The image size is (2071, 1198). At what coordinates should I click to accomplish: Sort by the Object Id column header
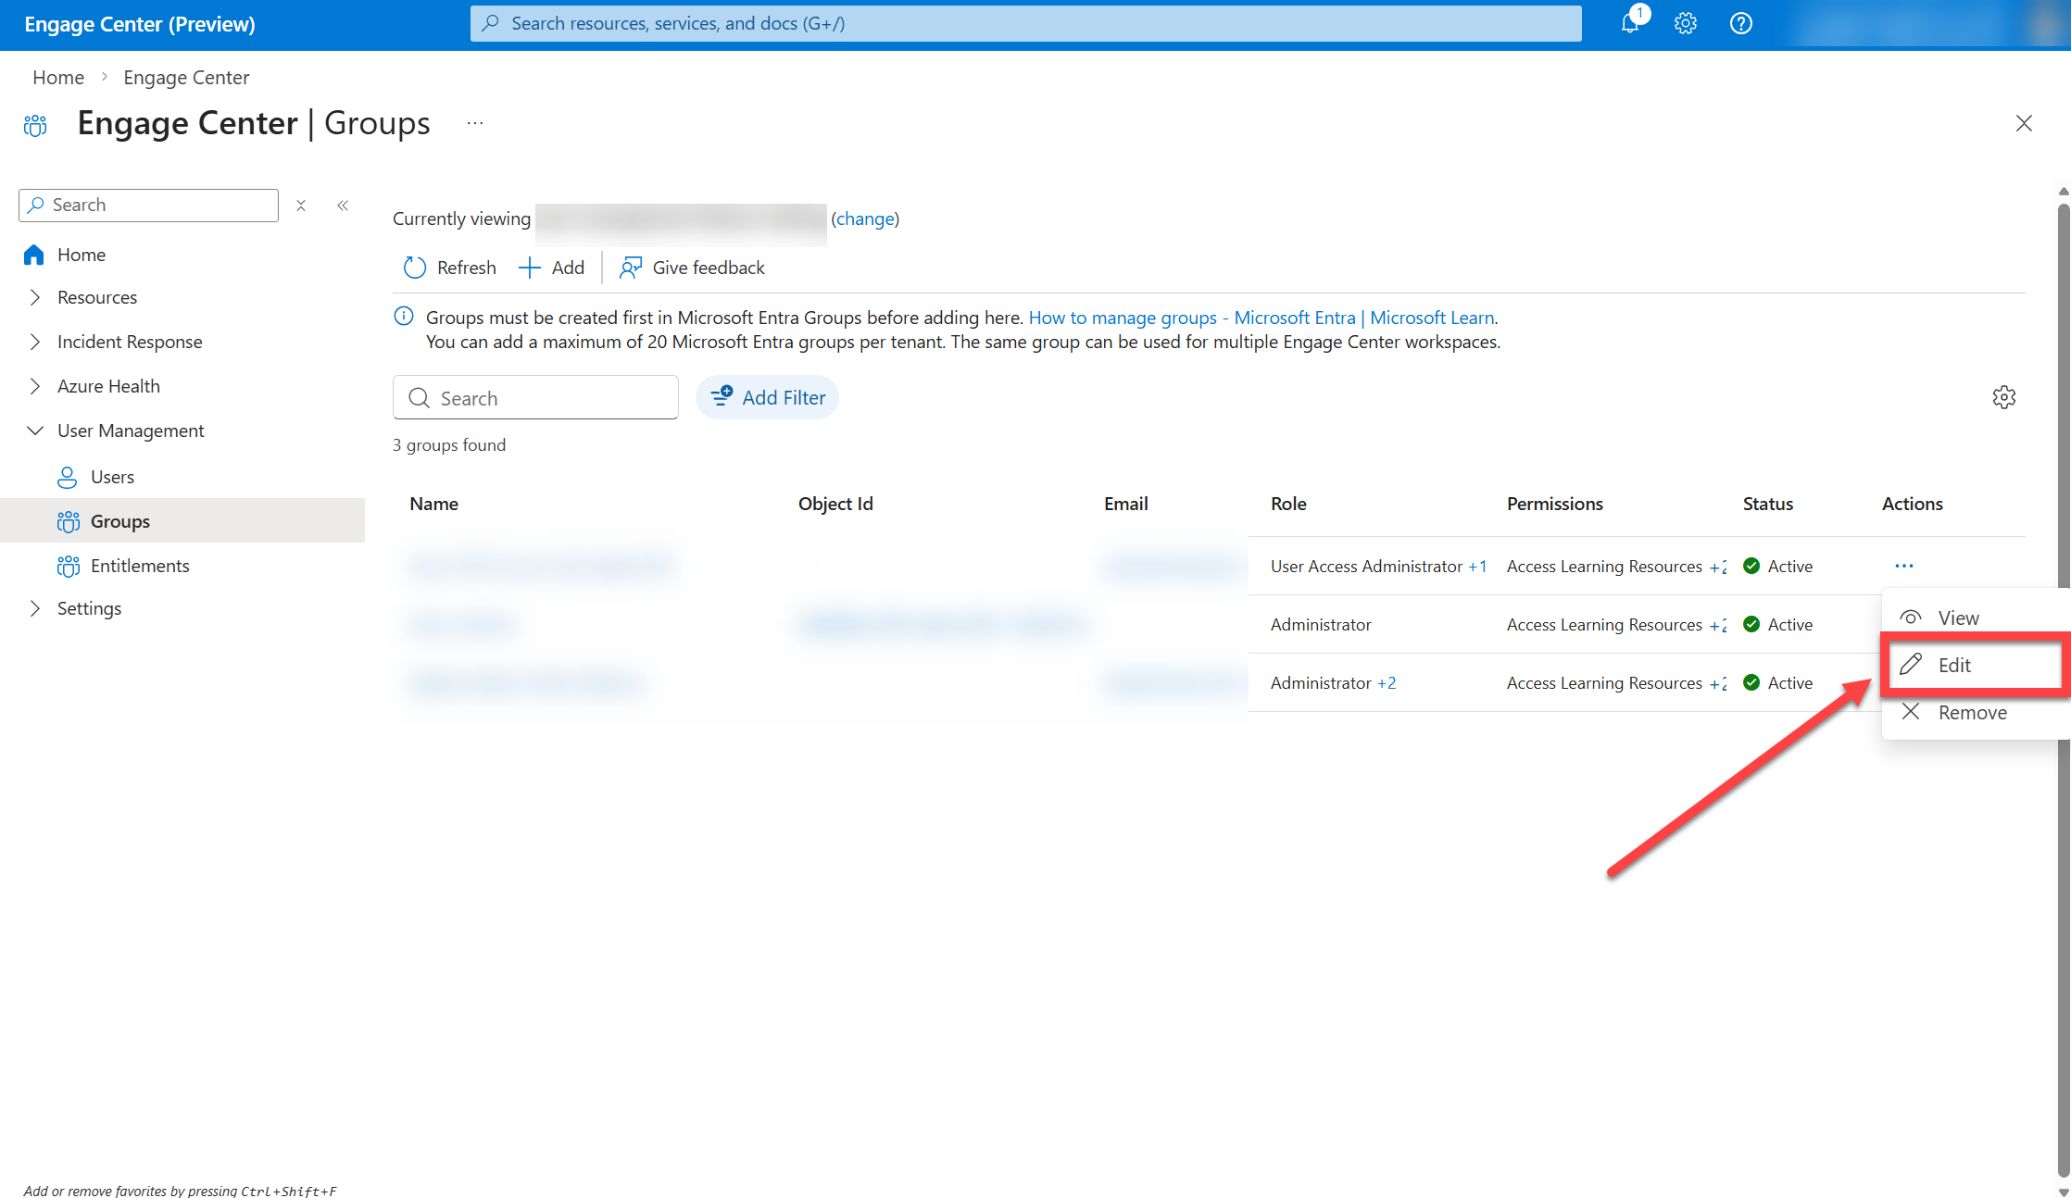[835, 504]
